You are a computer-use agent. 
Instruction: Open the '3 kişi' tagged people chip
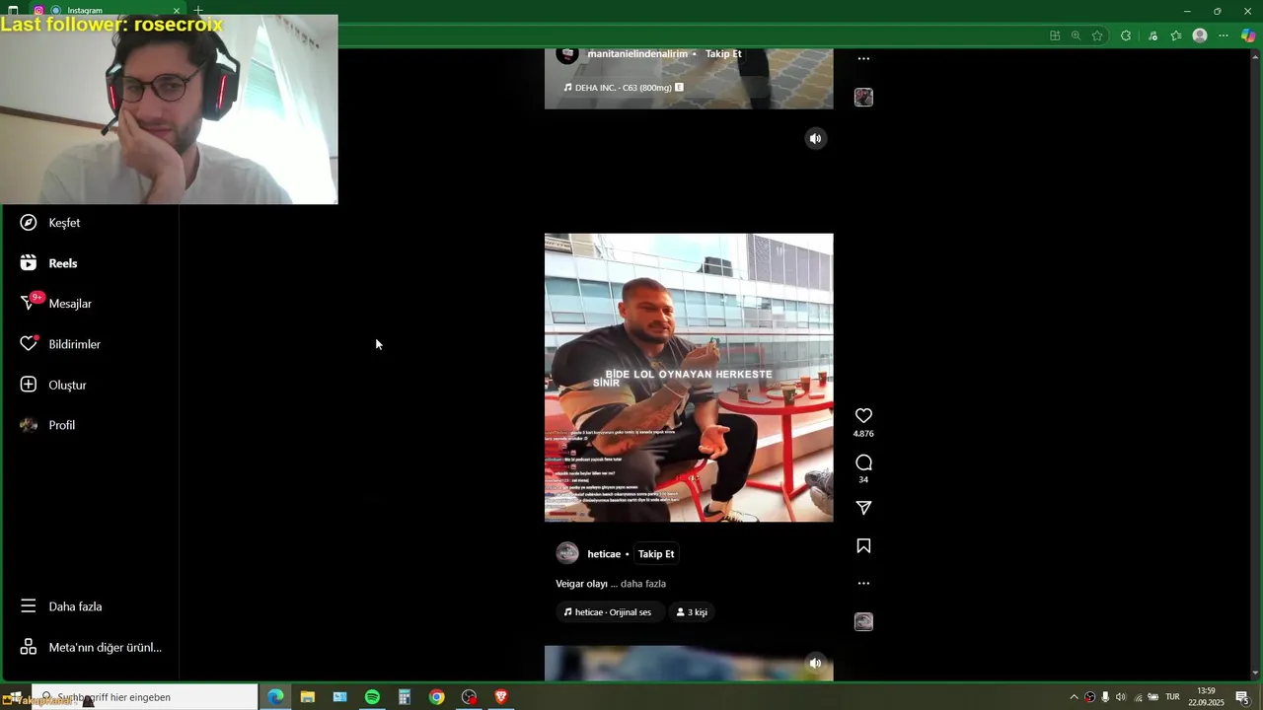692,612
